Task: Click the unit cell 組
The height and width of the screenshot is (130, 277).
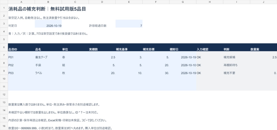Action: [75, 63]
